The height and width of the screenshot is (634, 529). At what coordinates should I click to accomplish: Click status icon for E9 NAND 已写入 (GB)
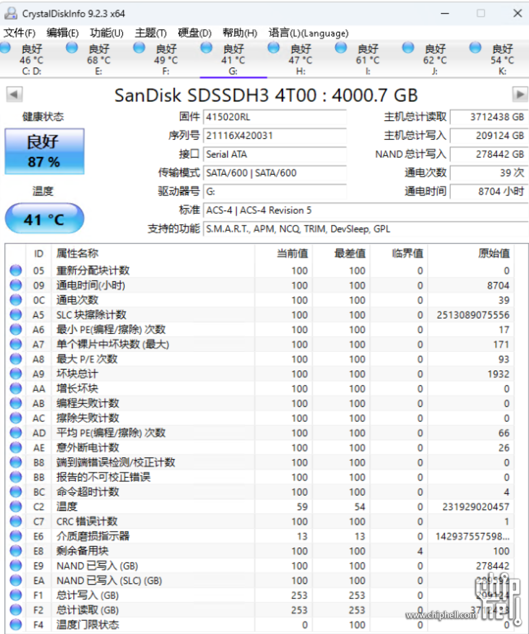16,565
